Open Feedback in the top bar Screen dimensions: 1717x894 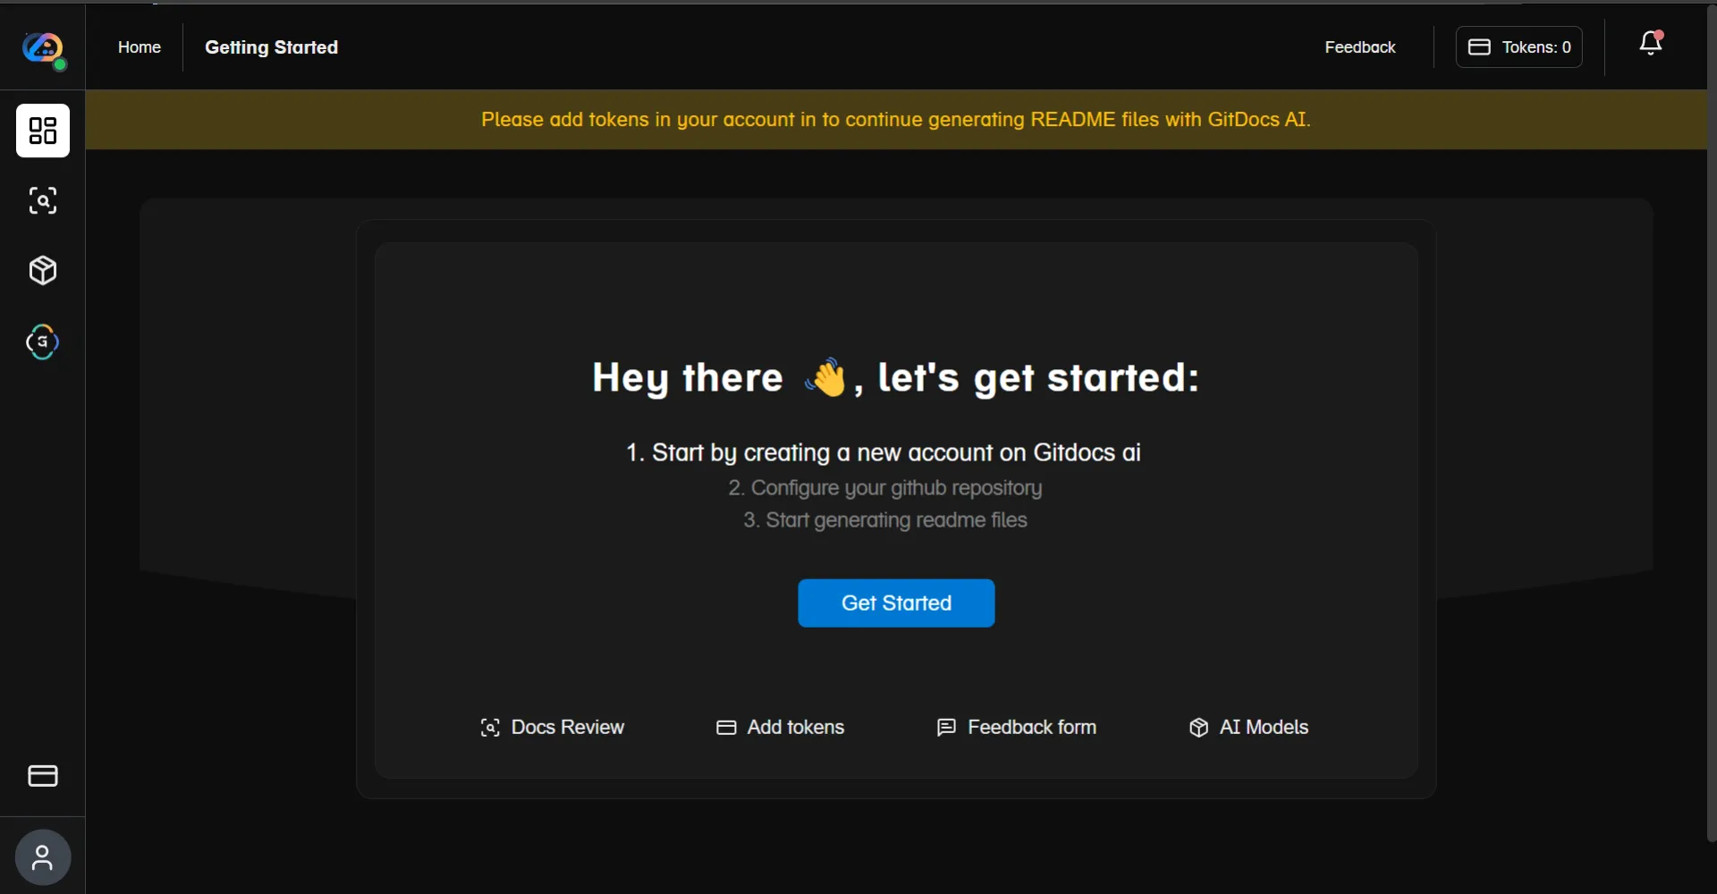[1359, 47]
